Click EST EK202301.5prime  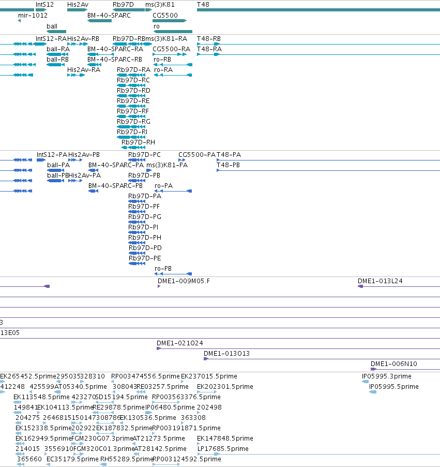(x=225, y=387)
